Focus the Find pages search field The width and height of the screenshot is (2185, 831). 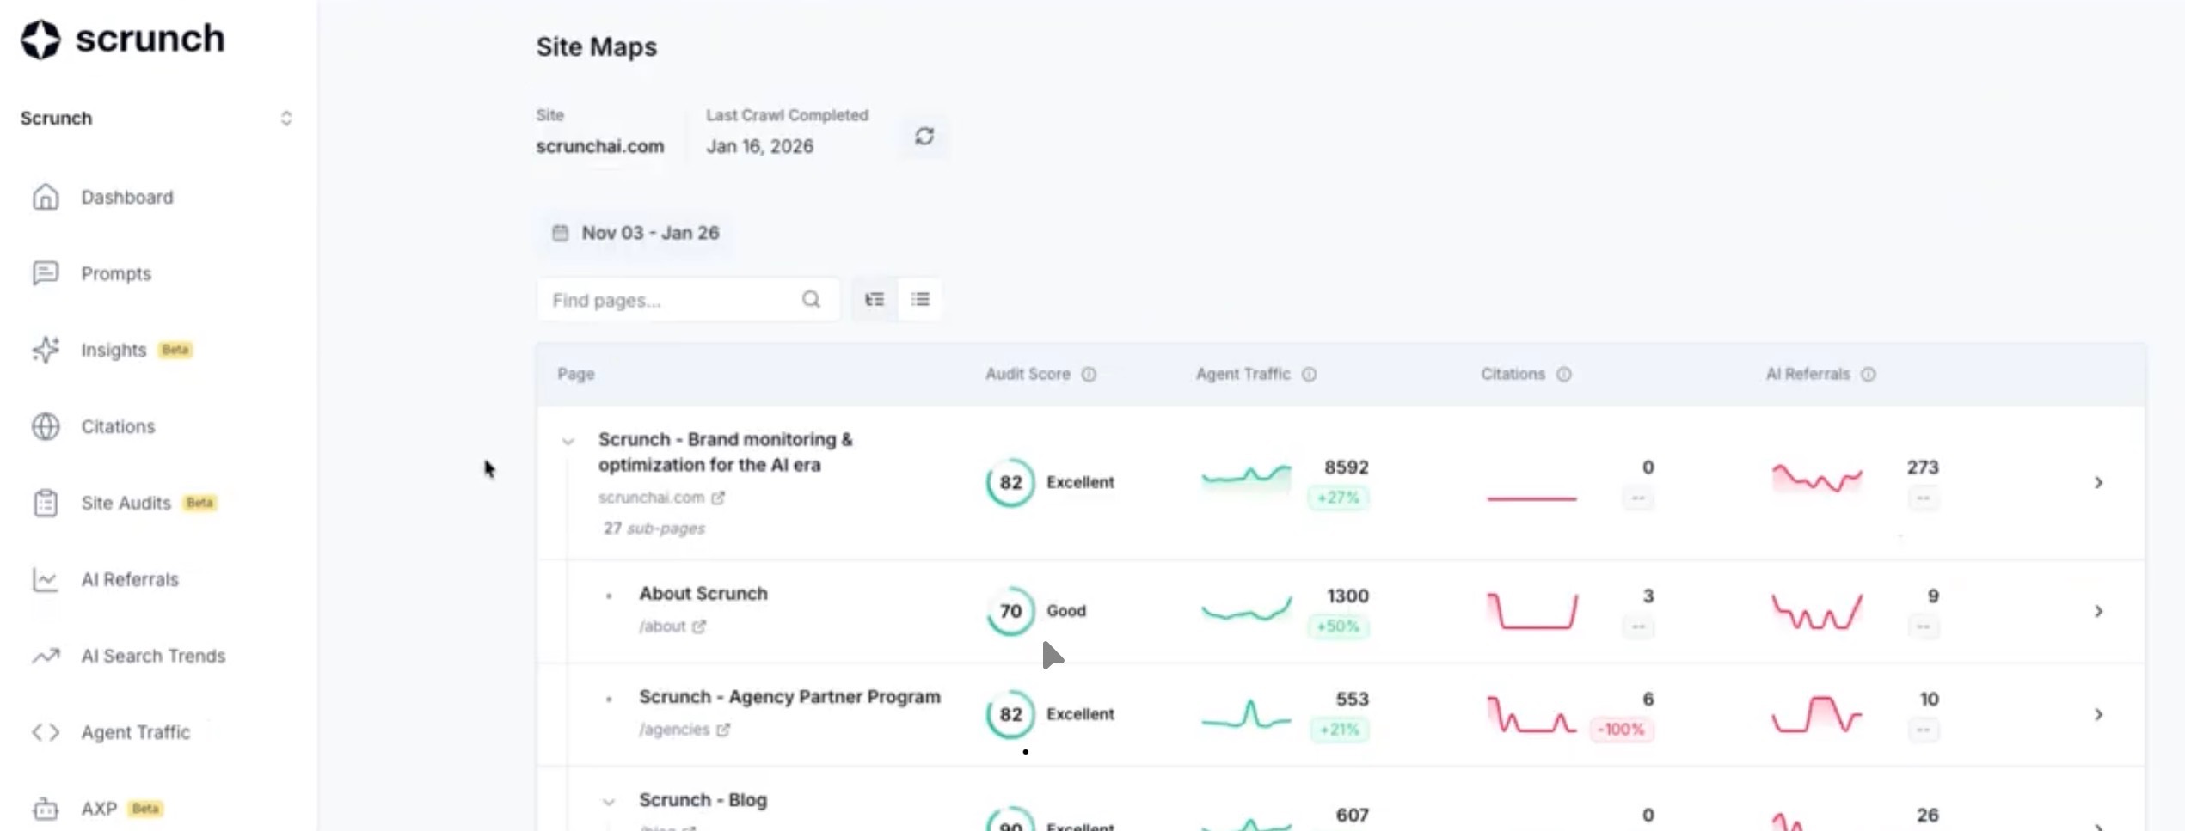pos(688,300)
